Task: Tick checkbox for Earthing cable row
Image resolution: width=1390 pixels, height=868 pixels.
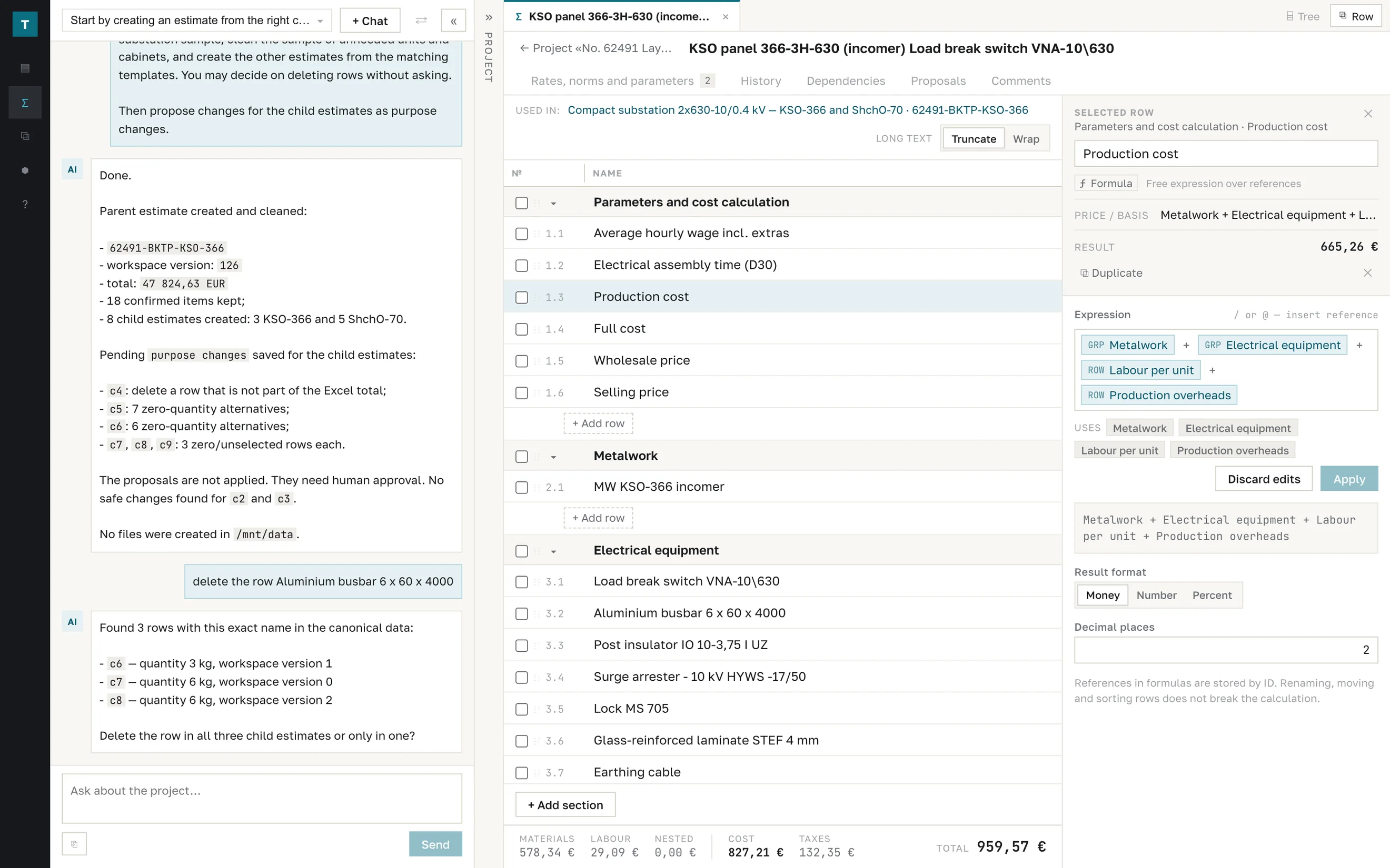Action: point(522,773)
